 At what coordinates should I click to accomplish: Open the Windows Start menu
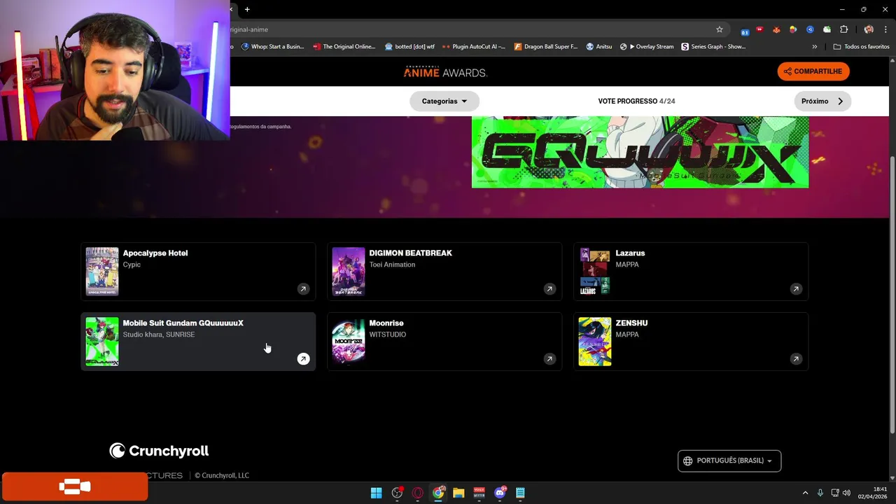376,493
